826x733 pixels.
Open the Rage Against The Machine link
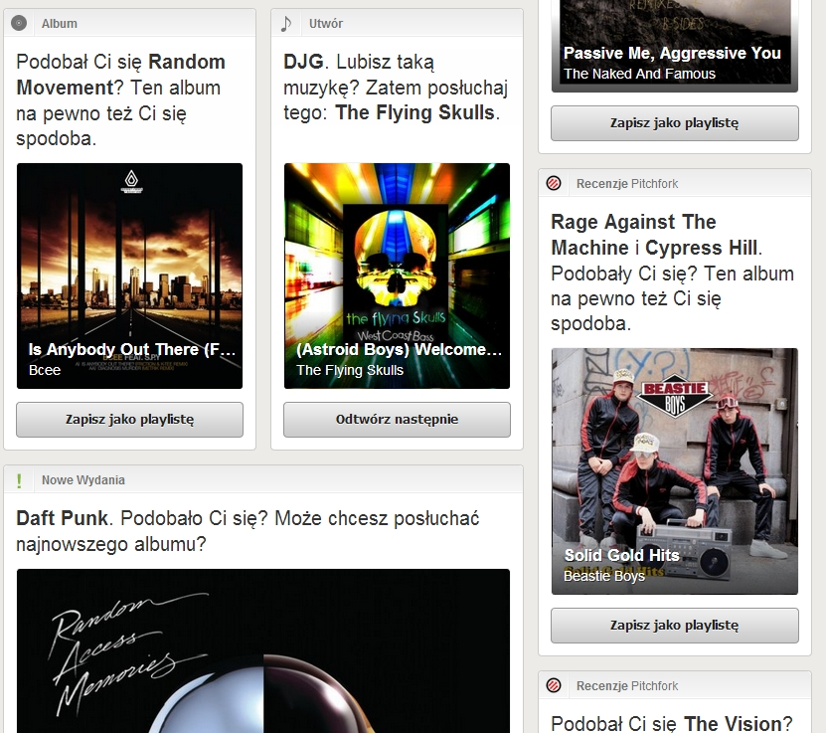coord(633,234)
